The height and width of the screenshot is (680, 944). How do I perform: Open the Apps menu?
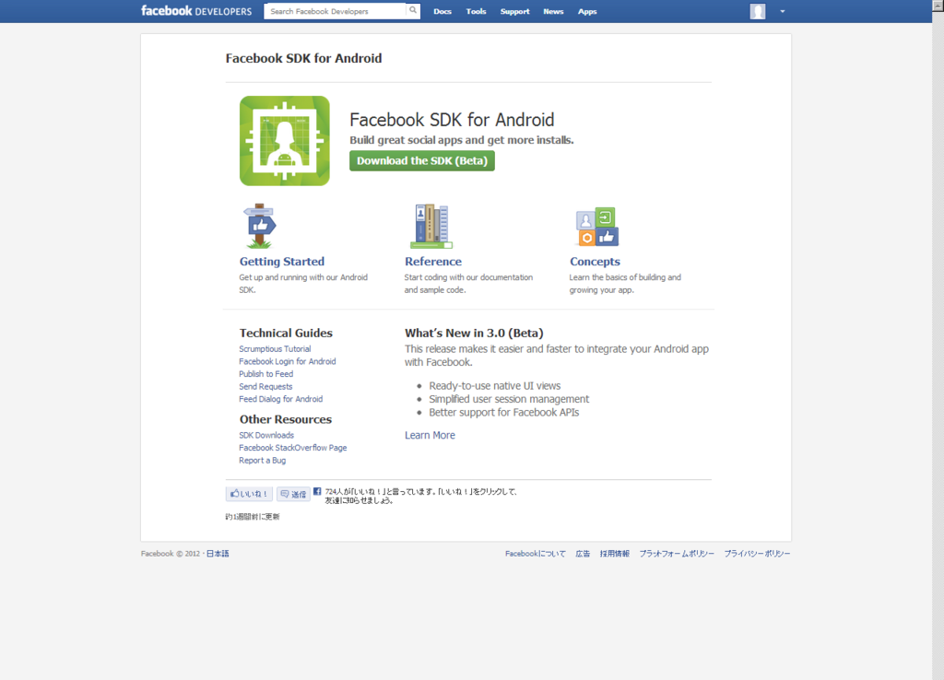coord(587,11)
